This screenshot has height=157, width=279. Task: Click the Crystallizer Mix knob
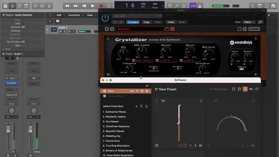(x=123, y=53)
